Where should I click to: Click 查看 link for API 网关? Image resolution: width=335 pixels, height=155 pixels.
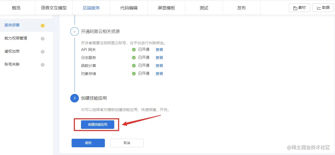pyautogui.click(x=159, y=50)
